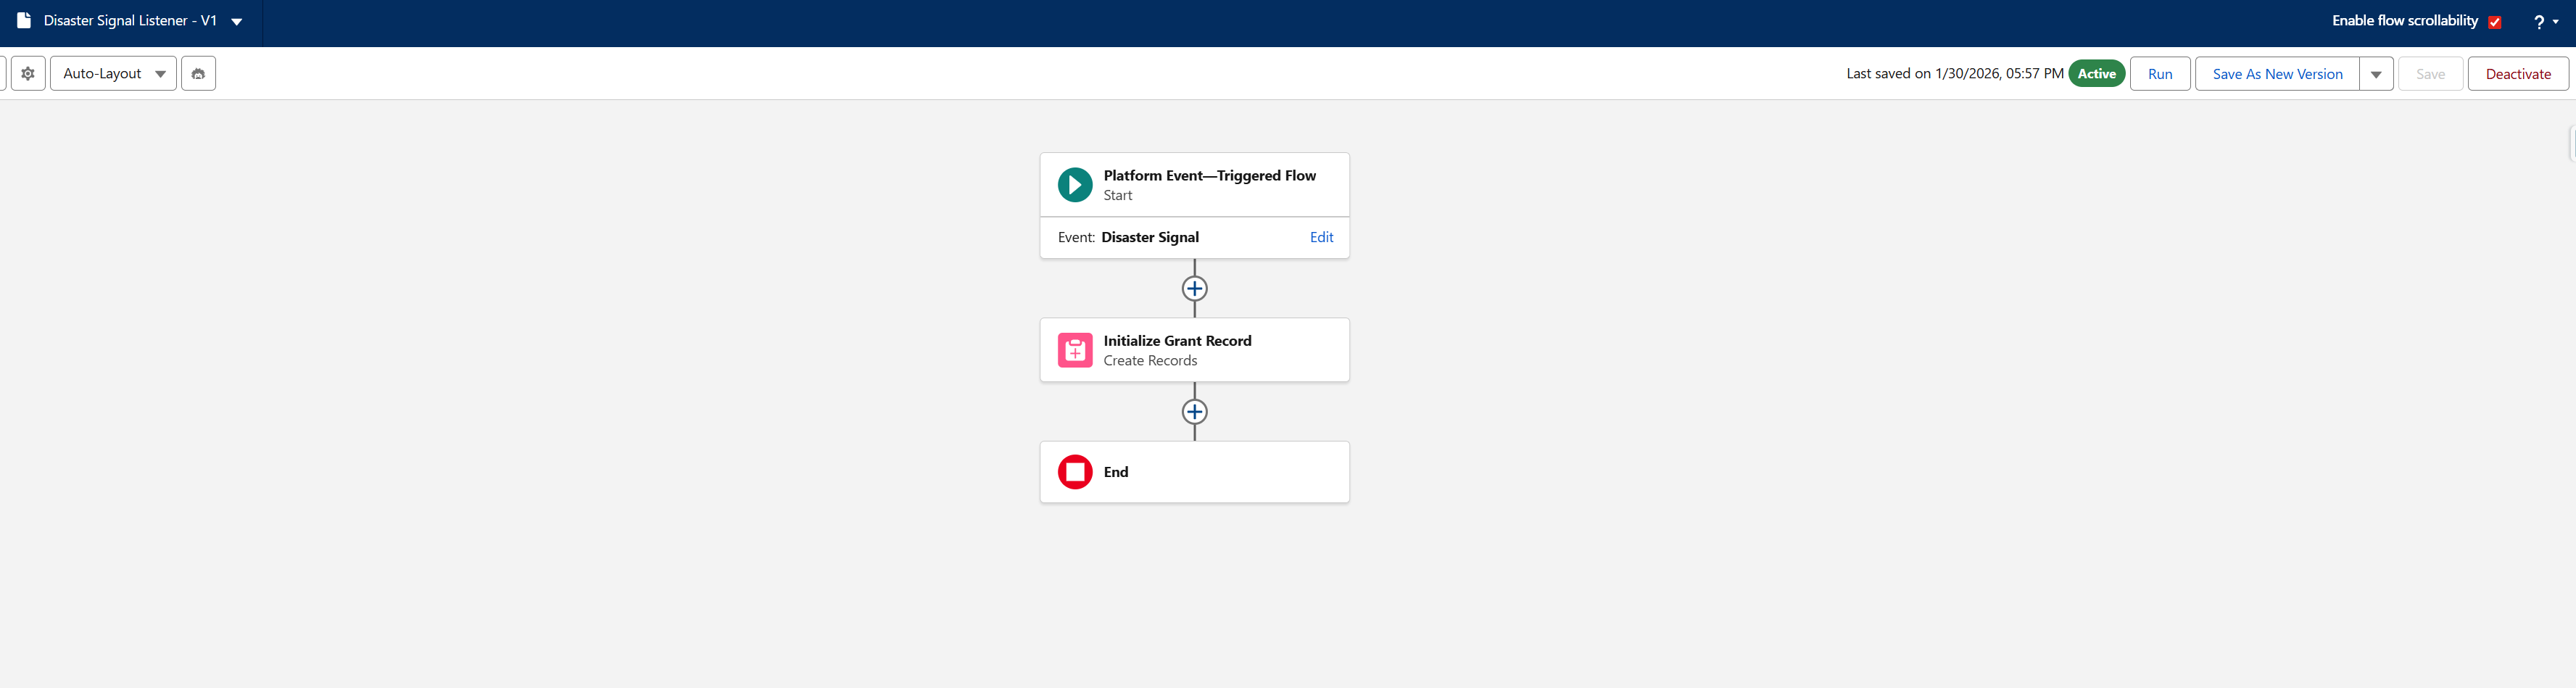Click the debug icon beside Auto-Layout
Image resolution: width=2576 pixels, height=688 pixels.
198,73
